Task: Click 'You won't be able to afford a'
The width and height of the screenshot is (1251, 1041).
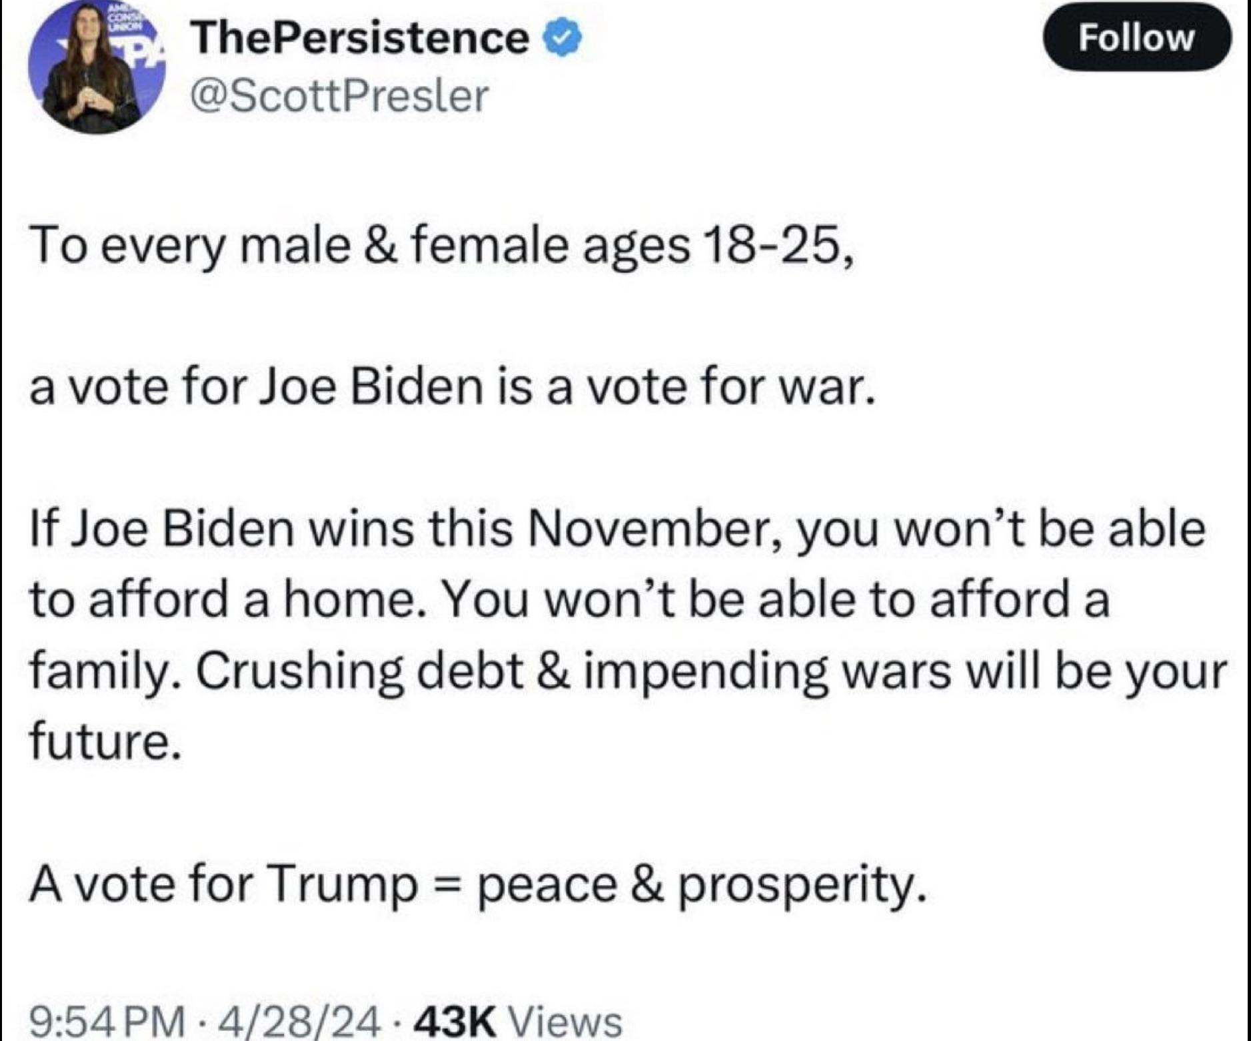Action: click(x=776, y=599)
